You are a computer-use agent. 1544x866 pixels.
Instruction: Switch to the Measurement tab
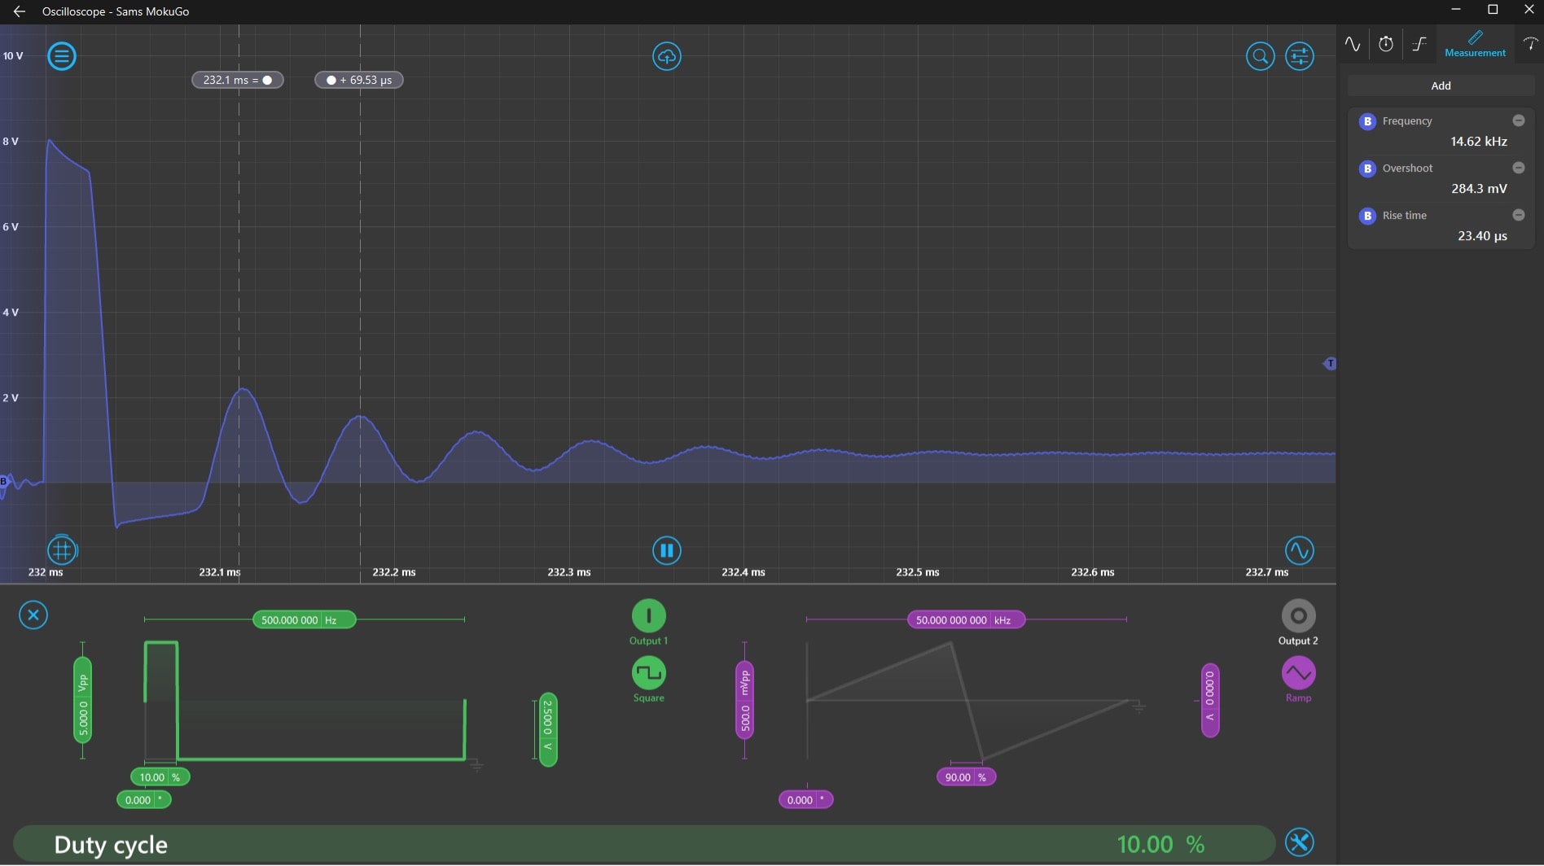(x=1475, y=43)
